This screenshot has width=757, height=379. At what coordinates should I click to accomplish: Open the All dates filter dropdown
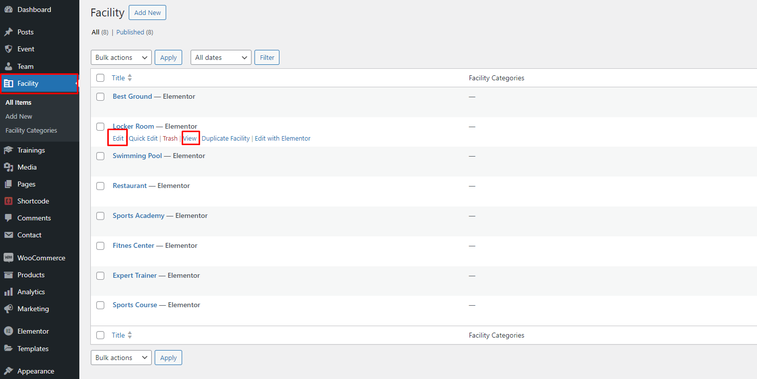point(221,57)
